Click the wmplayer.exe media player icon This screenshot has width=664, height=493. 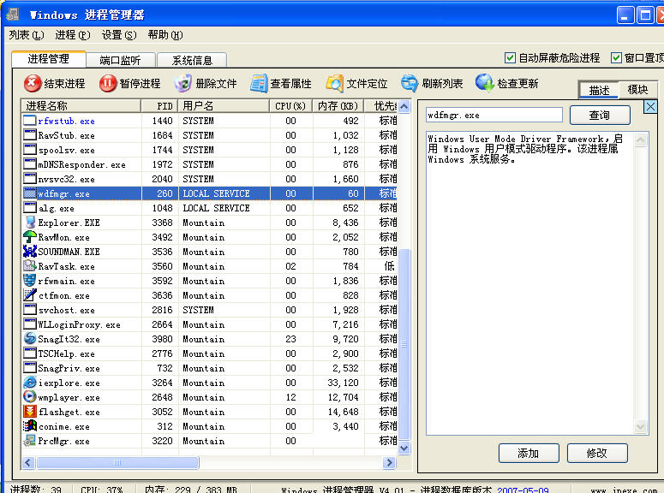(30, 397)
